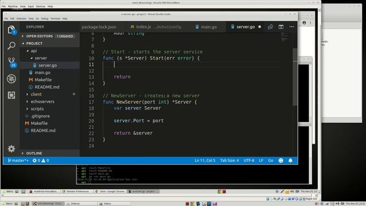Image resolution: width=366 pixels, height=206 pixels.
Task: Click line number 17 in the gutter
Action: pos(91,102)
